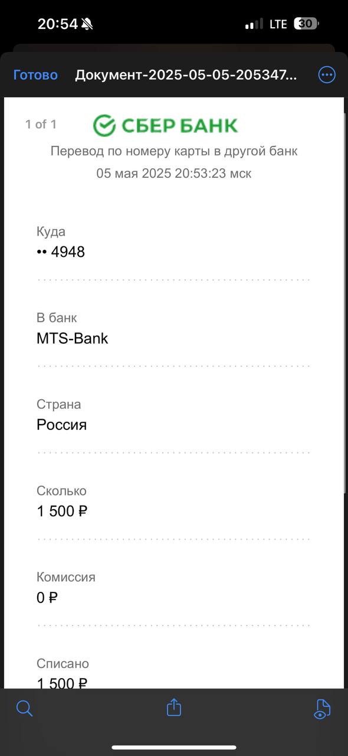
Task: Tap the Комиссия value 0 ₽
Action: (x=47, y=598)
